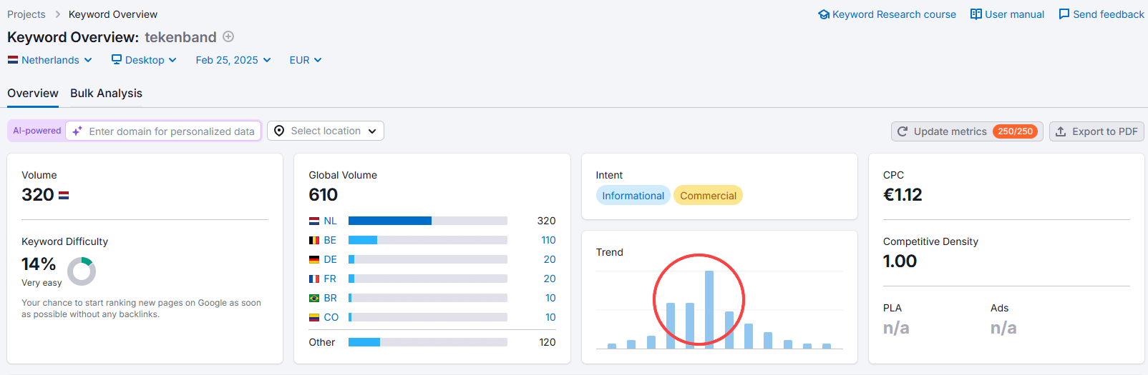This screenshot has width=1148, height=375.
Task: Click the tallest bar in Trend chart
Action: point(709,309)
